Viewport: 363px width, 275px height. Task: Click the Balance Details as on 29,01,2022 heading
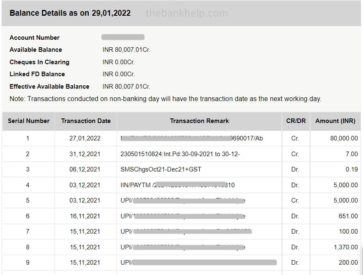70,13
